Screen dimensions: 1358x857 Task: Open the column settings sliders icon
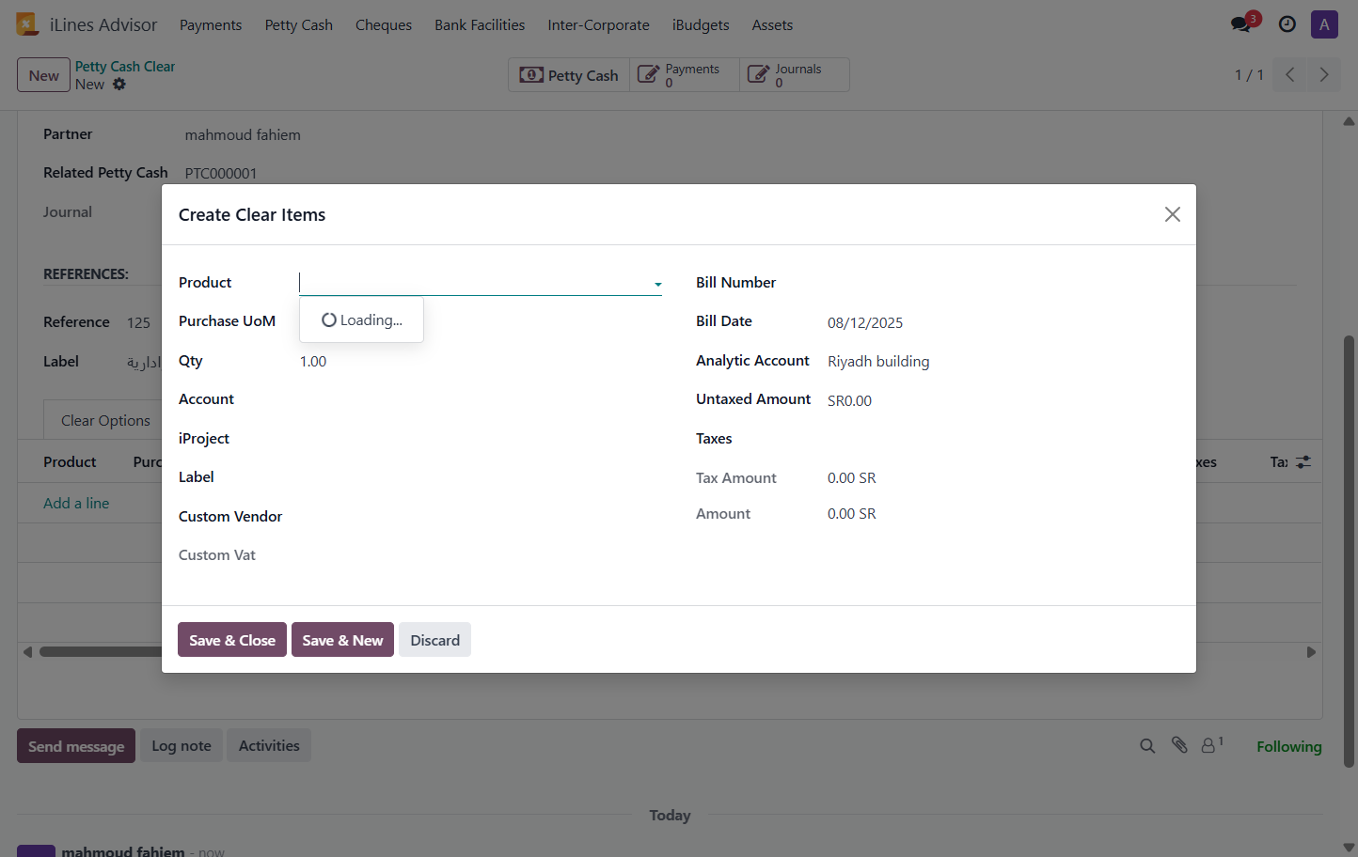[x=1303, y=462]
